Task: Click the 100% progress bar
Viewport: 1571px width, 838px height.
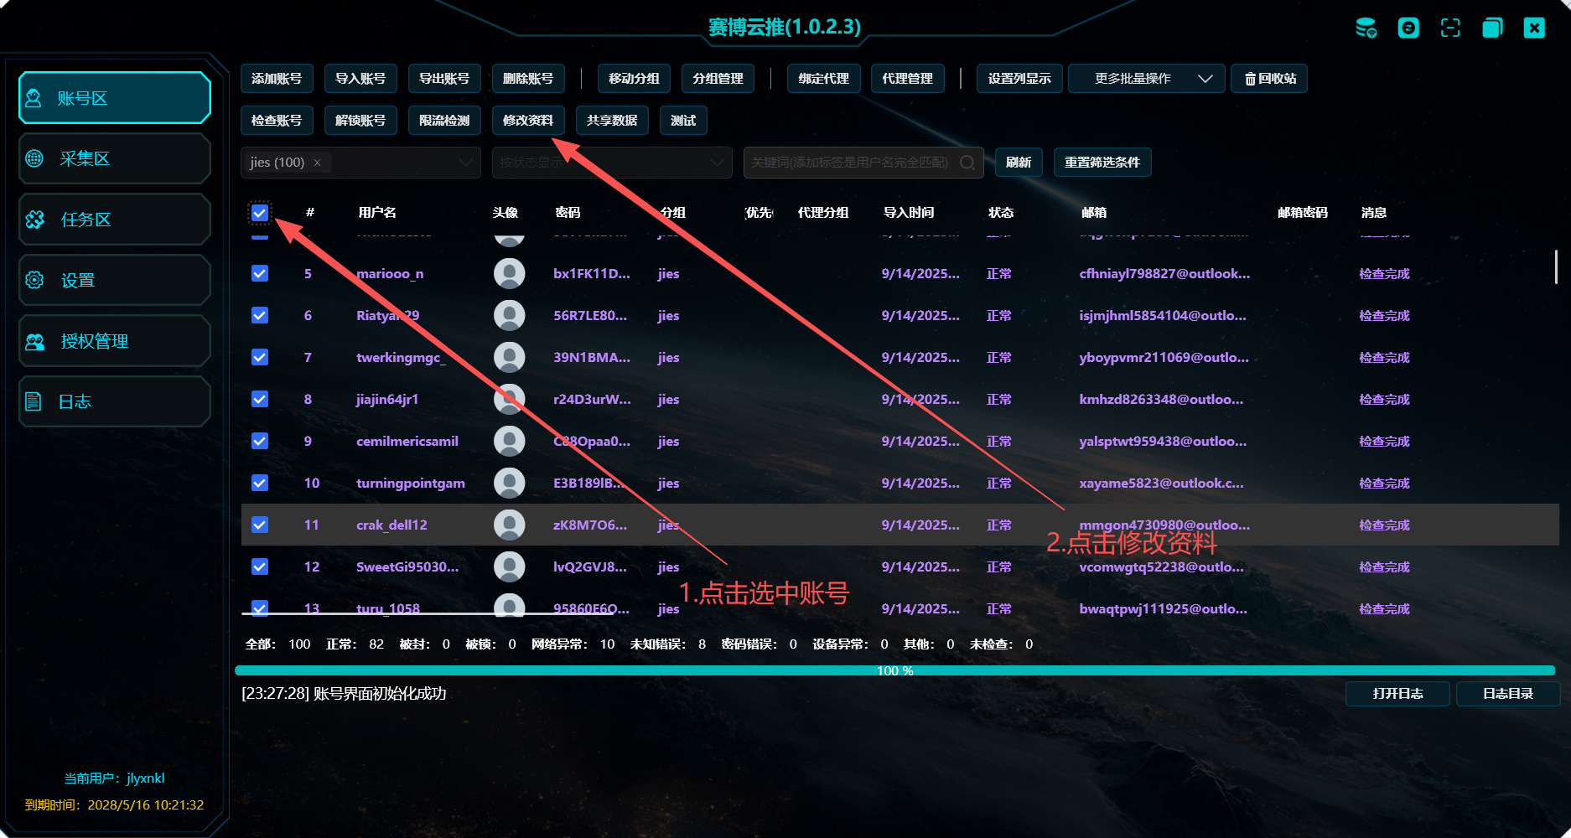Action: point(894,670)
